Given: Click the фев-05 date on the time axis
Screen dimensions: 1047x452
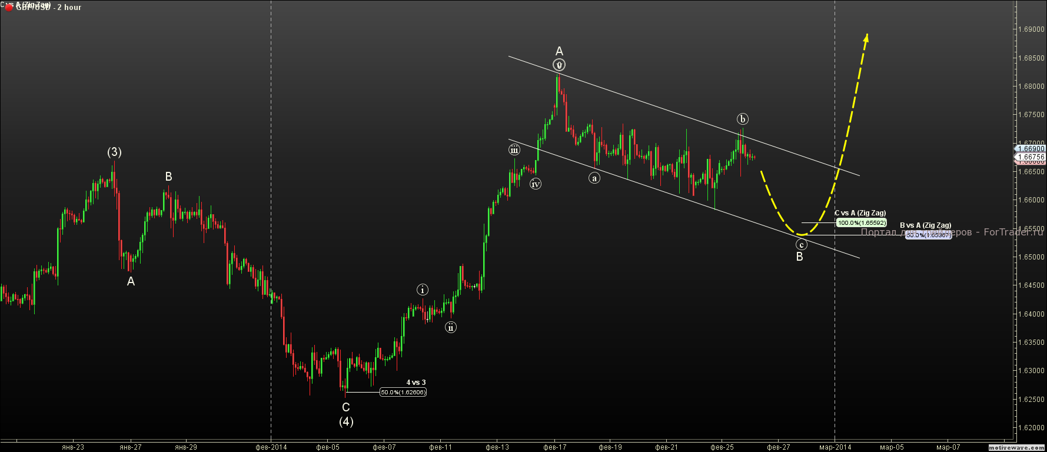Looking at the screenshot, I should click(328, 447).
